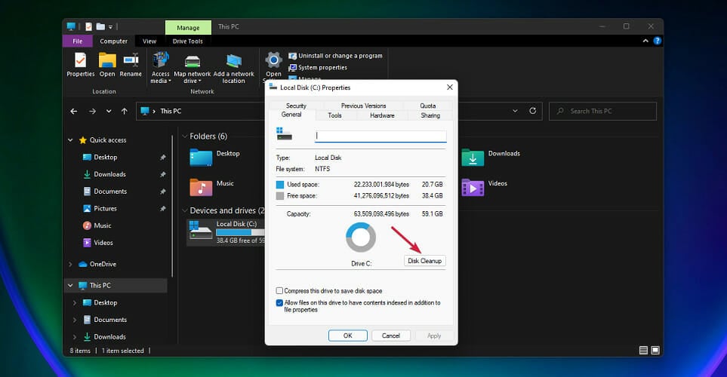Open the Security tab in Properties
727x377 pixels.
[x=296, y=106]
